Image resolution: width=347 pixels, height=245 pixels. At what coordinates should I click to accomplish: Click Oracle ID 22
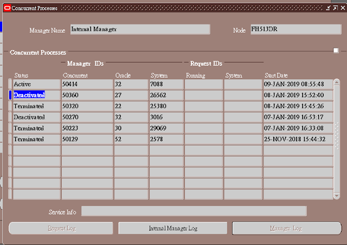[131, 106]
